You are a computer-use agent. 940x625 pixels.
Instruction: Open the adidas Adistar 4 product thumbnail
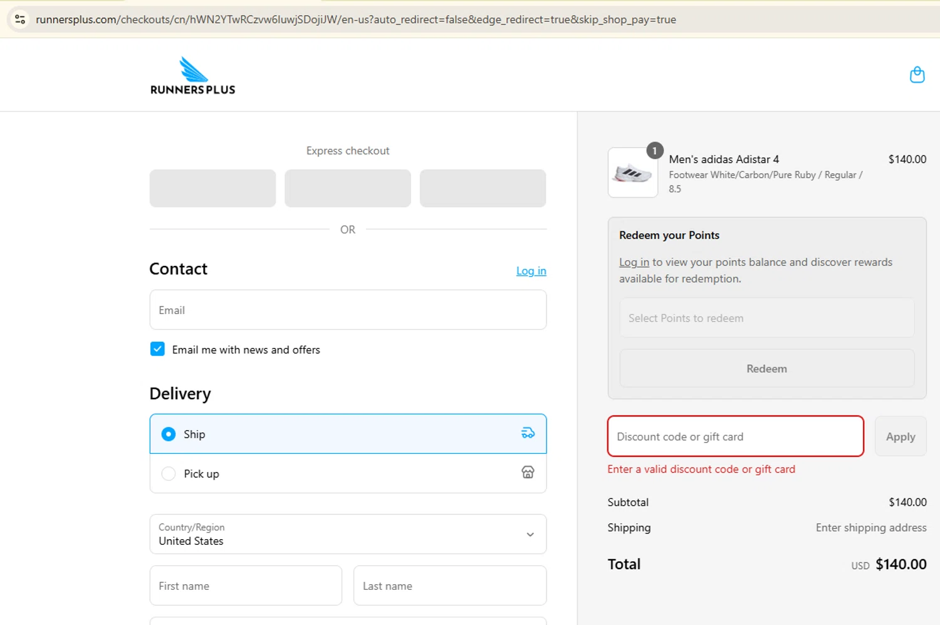(633, 172)
